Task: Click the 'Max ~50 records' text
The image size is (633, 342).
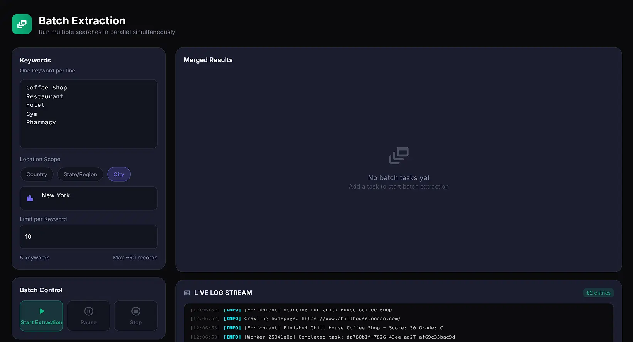Action: click(135, 258)
